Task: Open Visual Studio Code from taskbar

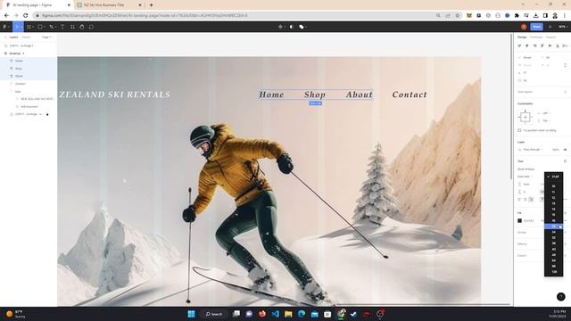Action: coord(276,314)
